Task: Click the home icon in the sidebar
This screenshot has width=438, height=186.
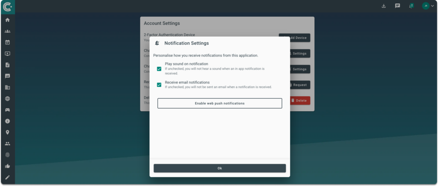Action: [x=7, y=20]
